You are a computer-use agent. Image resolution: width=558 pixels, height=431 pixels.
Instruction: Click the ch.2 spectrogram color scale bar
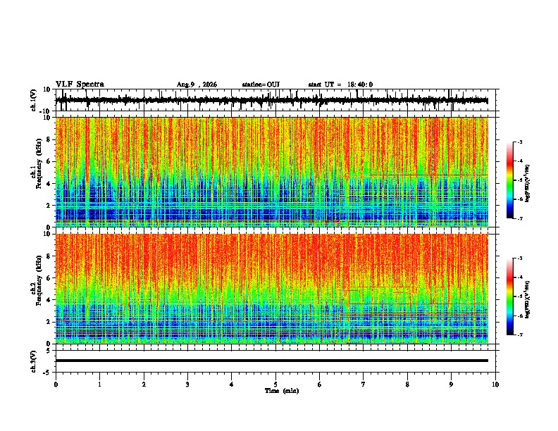[x=509, y=296]
